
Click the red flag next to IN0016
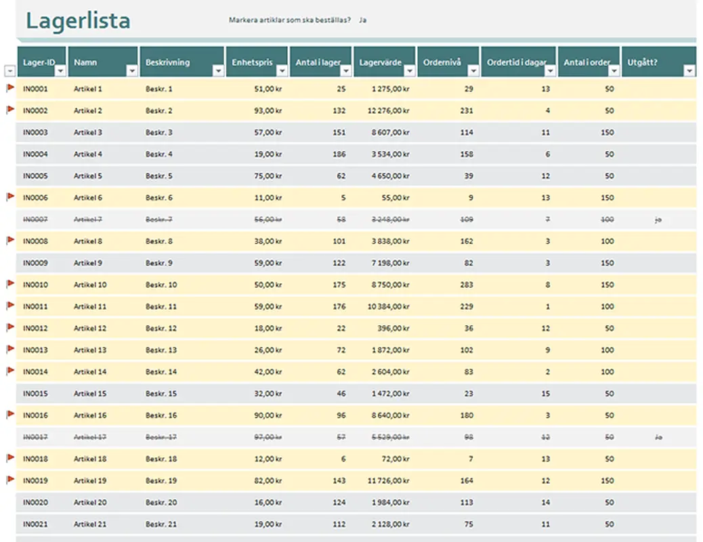pyautogui.click(x=10, y=415)
